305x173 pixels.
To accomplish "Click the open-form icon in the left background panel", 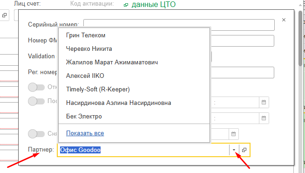I will [x=4, y=15].
